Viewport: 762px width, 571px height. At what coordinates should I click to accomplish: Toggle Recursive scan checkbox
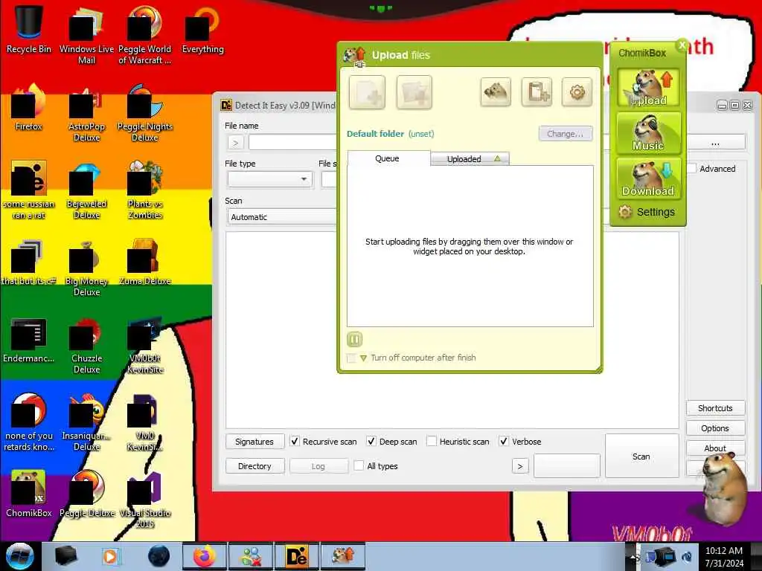[295, 442]
